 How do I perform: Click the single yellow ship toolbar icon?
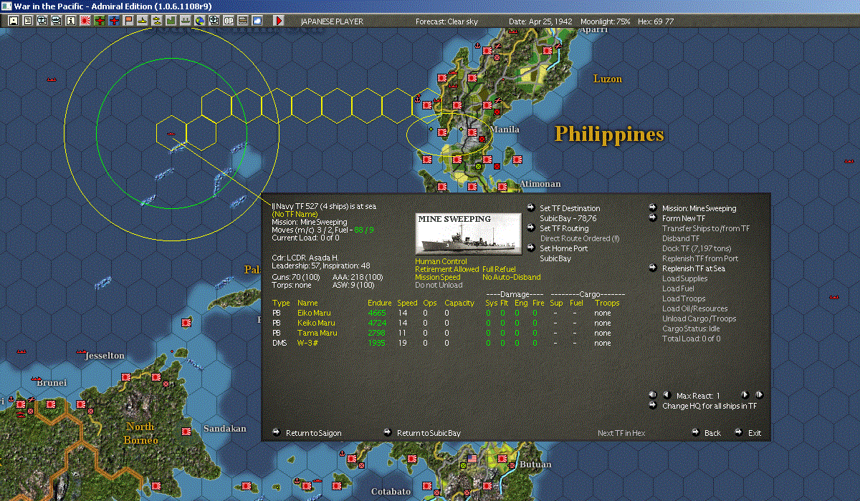pyautogui.click(x=143, y=21)
